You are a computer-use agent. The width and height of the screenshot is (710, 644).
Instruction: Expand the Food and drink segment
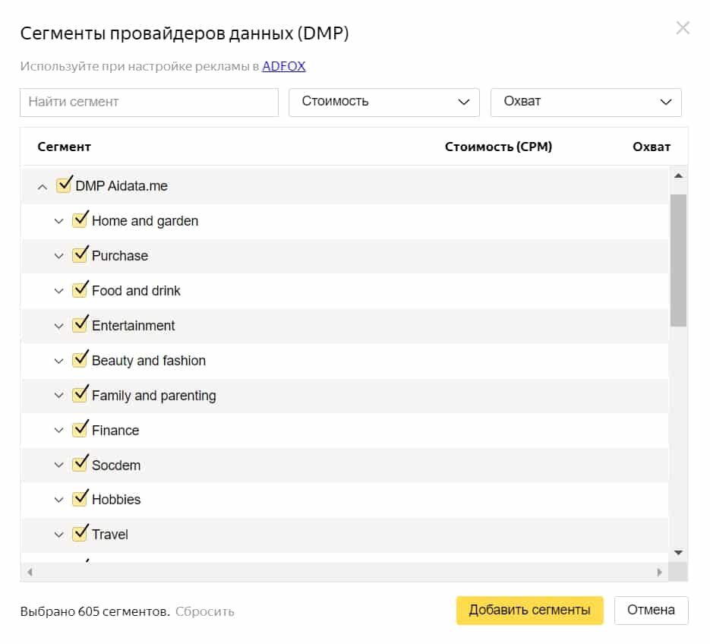pyautogui.click(x=59, y=290)
